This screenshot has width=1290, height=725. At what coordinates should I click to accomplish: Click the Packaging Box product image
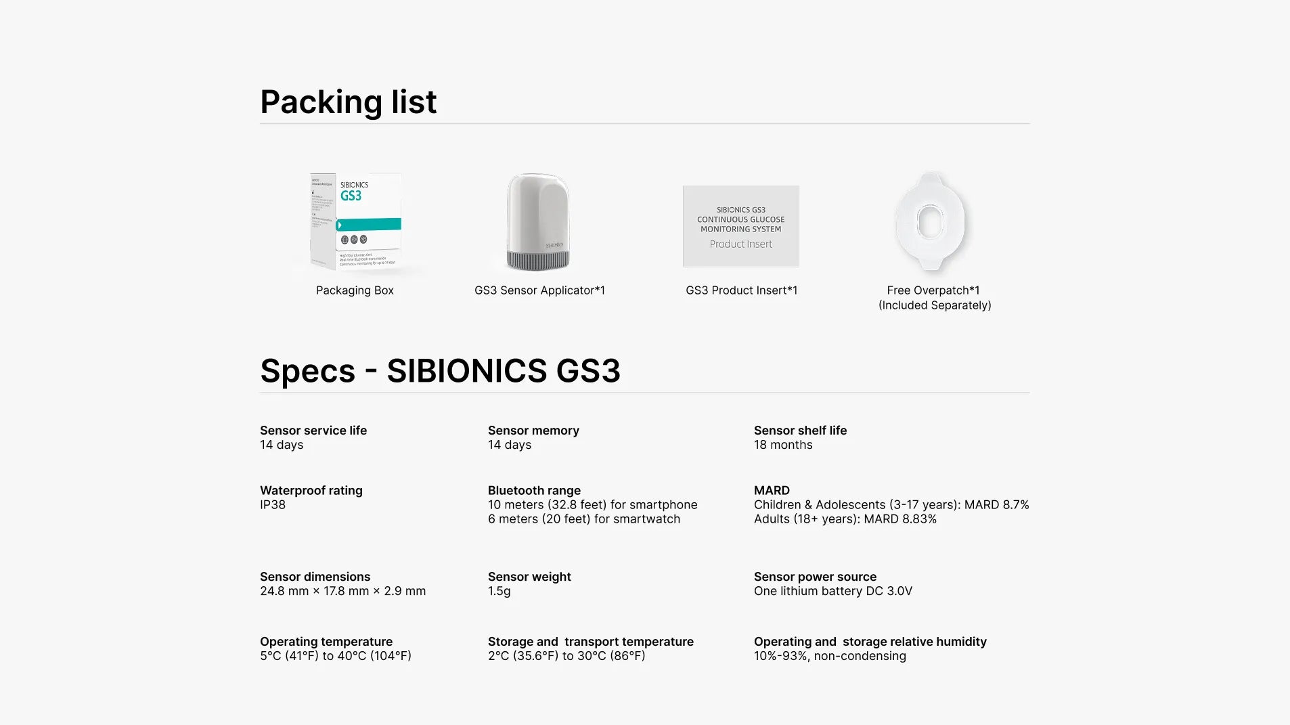[356, 221]
